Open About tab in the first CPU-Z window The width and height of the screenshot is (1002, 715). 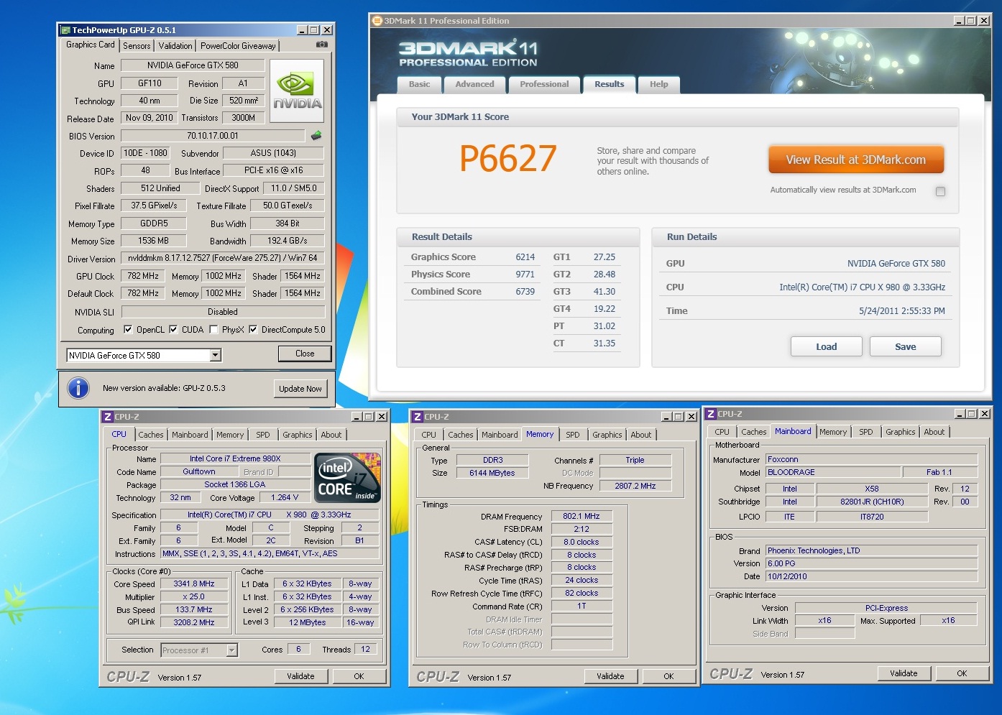pyautogui.click(x=331, y=435)
